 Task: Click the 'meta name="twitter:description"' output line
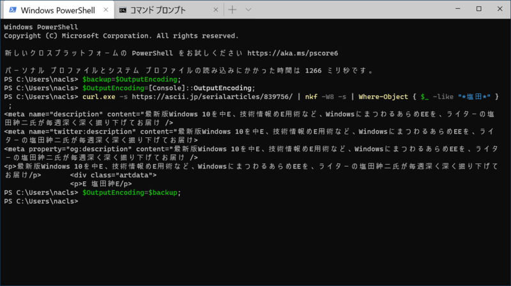coord(249,136)
